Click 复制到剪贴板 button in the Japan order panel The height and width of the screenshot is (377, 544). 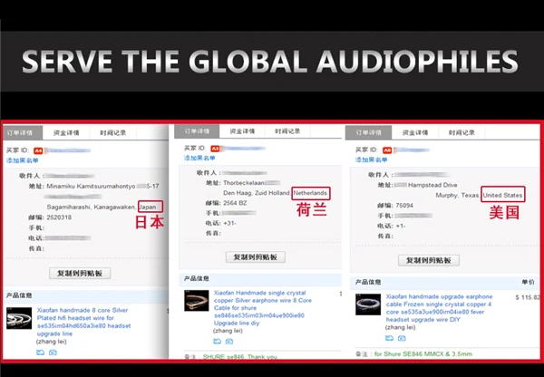80,274
